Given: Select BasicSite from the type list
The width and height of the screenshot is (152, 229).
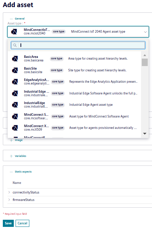Looking at the screenshot, I should (x=74, y=70).
